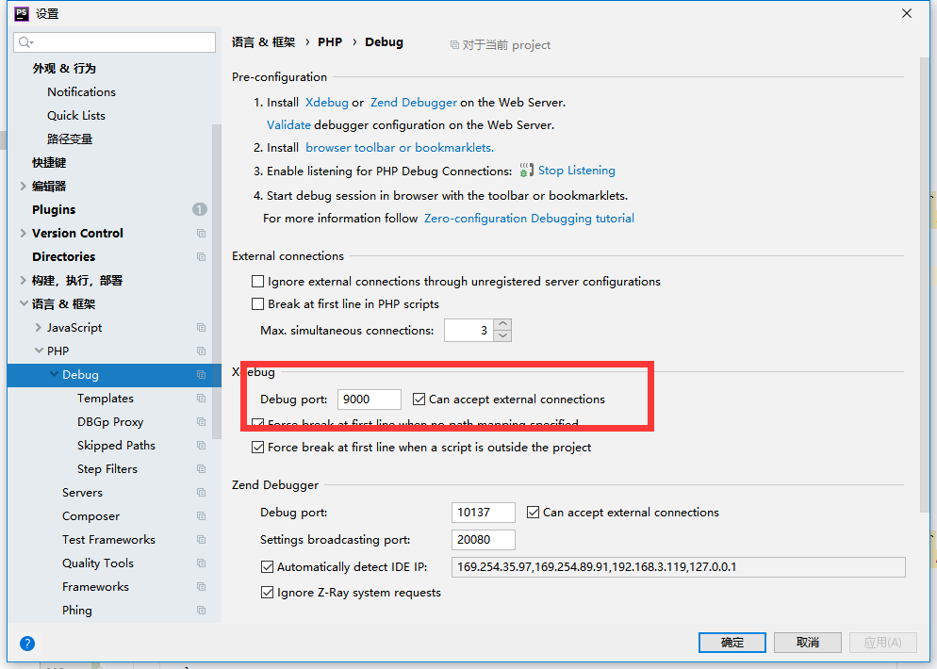This screenshot has width=937, height=669.
Task: Click the project-level icon beside Phing
Action: 202,611
